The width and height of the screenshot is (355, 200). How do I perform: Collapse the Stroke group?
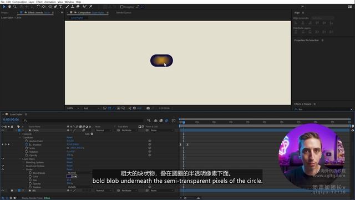click(23, 169)
